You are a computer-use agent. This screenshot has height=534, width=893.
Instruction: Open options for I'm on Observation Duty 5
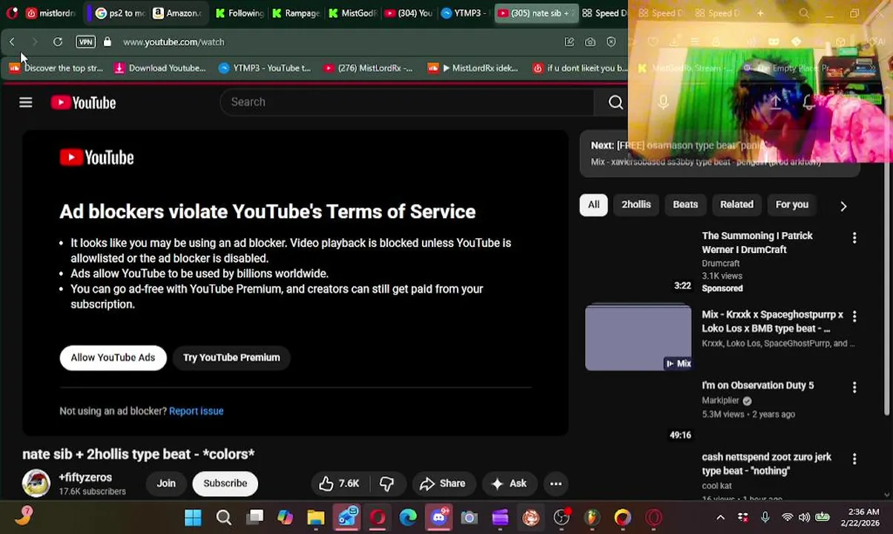[x=854, y=387]
